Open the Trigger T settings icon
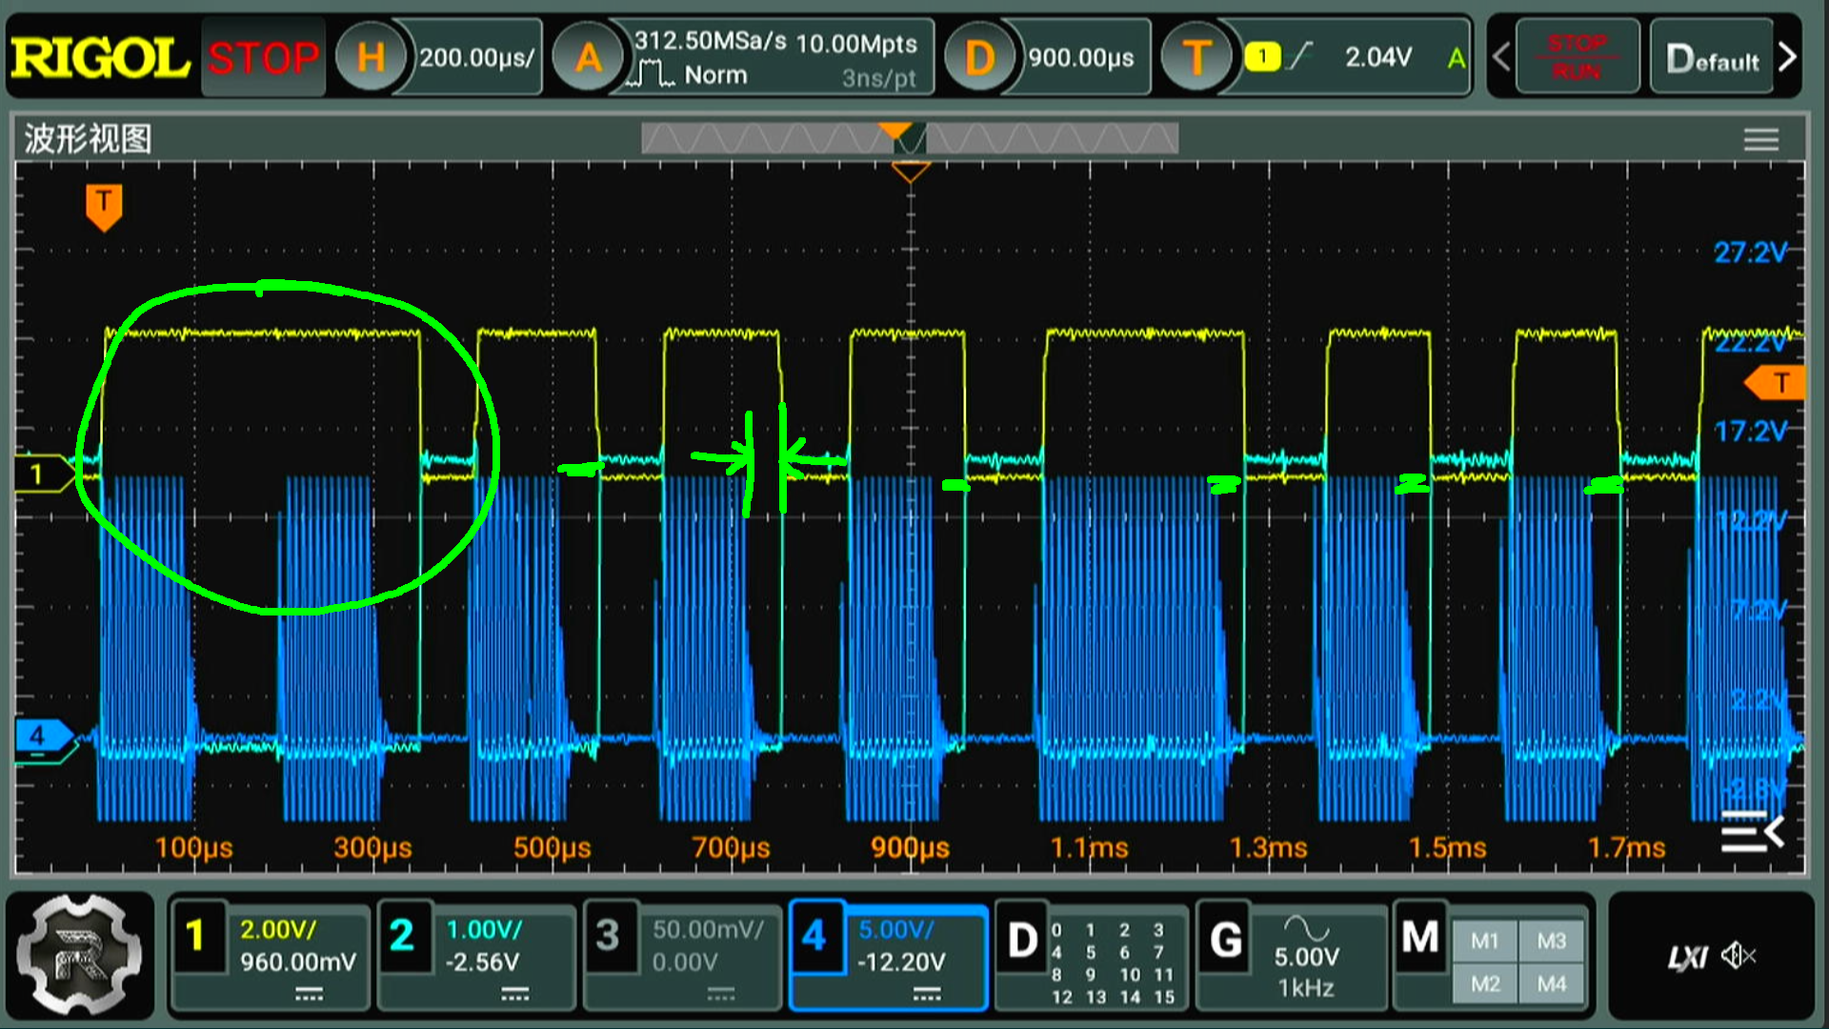Screen dimensions: 1829x1029 pos(1196,58)
